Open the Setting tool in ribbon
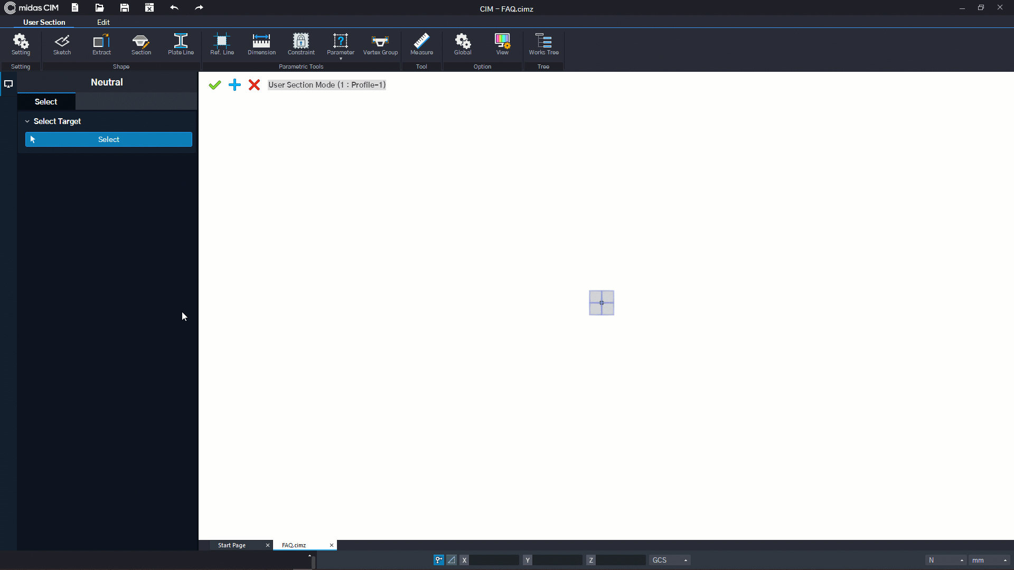1014x570 pixels. pyautogui.click(x=21, y=44)
